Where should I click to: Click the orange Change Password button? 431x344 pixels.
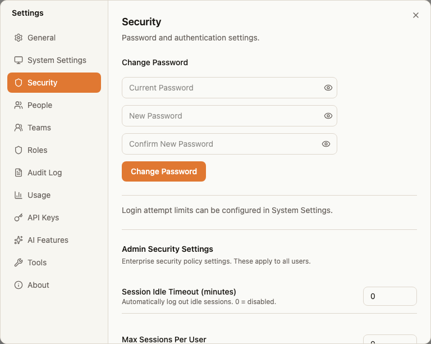point(164,171)
